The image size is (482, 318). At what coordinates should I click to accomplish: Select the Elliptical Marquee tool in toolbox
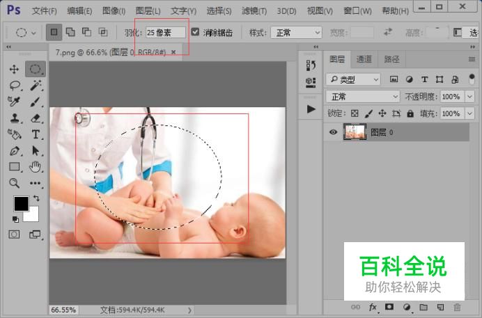click(35, 69)
